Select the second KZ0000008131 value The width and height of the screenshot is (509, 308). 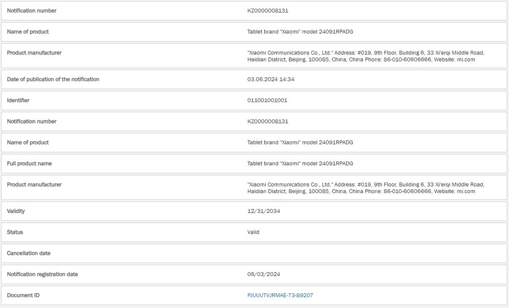268,121
